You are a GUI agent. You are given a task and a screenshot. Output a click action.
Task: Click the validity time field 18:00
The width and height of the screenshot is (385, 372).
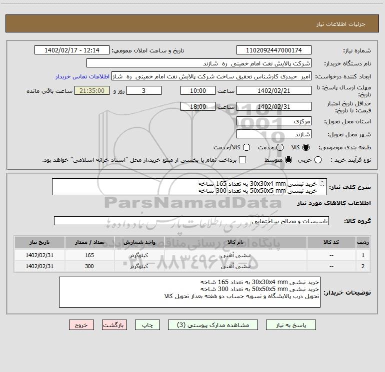click(198, 107)
